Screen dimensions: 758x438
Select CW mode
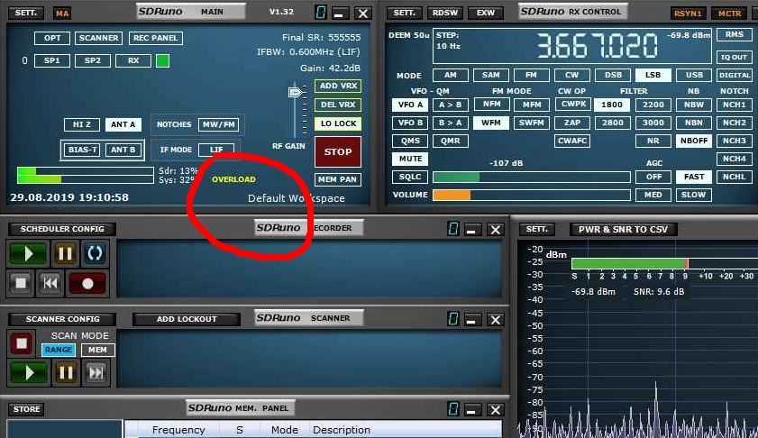pyautogui.click(x=572, y=75)
